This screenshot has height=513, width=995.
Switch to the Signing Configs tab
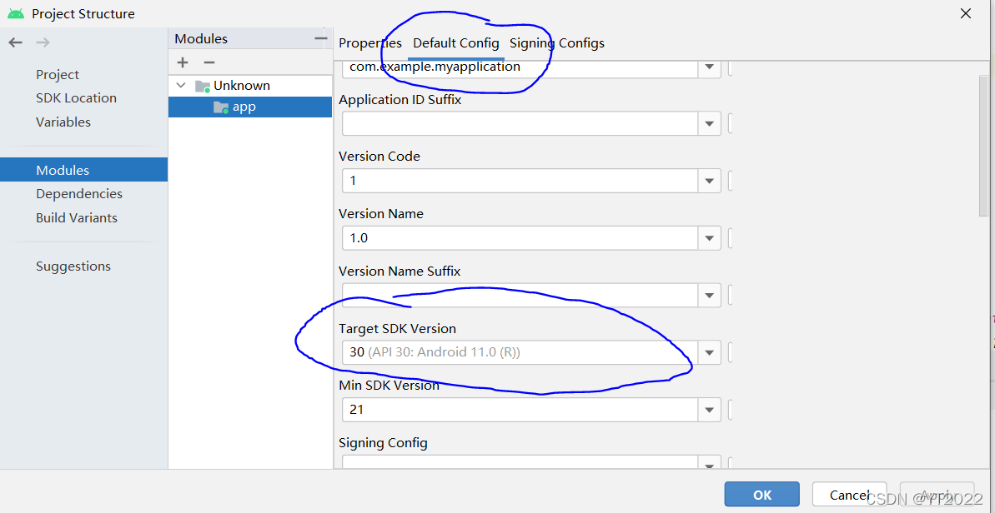click(557, 43)
